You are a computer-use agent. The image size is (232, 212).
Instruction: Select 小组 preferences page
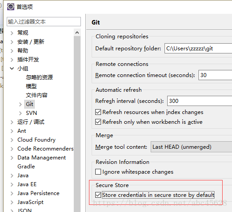click(23, 69)
